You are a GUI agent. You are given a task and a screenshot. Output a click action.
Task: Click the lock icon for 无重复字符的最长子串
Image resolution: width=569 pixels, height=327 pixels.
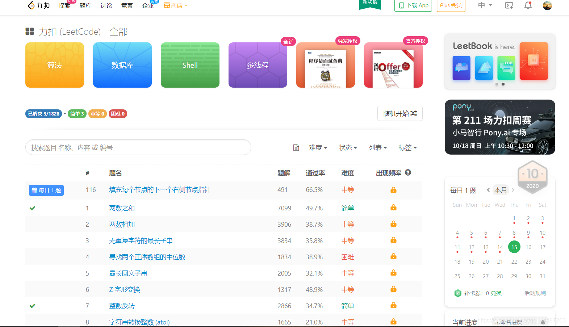393,240
